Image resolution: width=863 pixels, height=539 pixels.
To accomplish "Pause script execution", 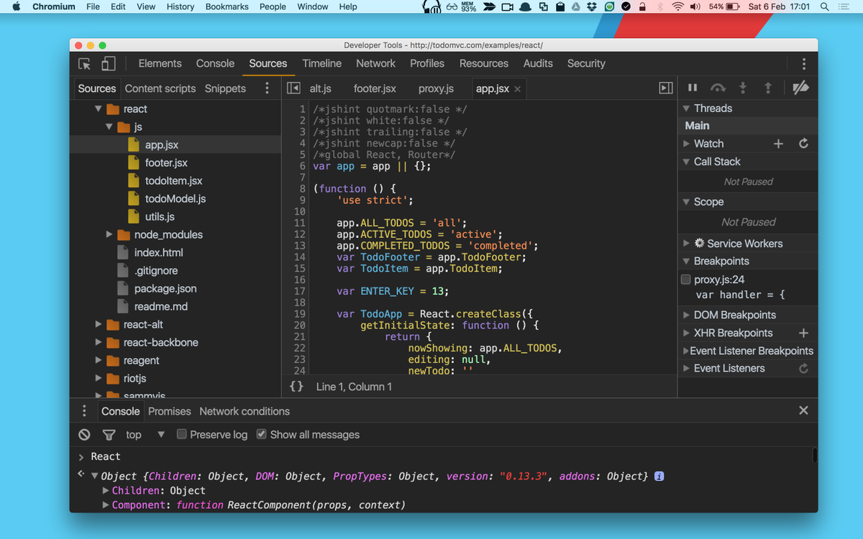I will tap(693, 88).
